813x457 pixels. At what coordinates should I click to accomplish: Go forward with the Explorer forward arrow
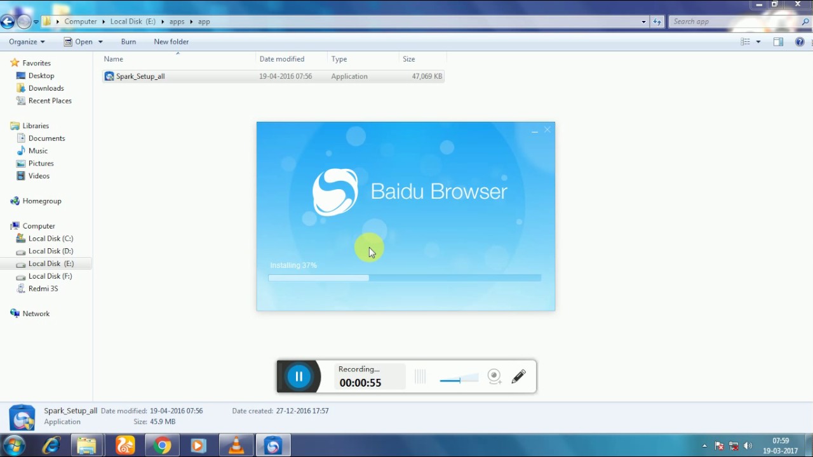click(x=24, y=22)
